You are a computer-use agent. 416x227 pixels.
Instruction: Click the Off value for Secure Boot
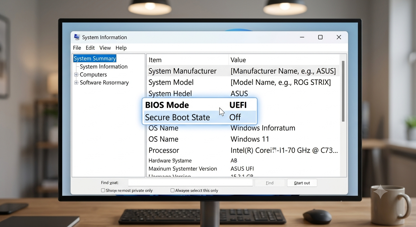(235, 117)
